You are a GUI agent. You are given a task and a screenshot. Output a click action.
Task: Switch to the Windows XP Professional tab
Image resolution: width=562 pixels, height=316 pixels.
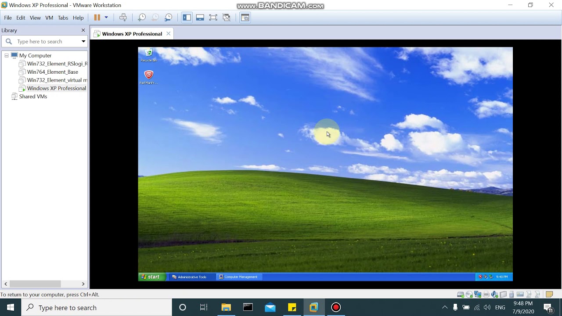(132, 34)
